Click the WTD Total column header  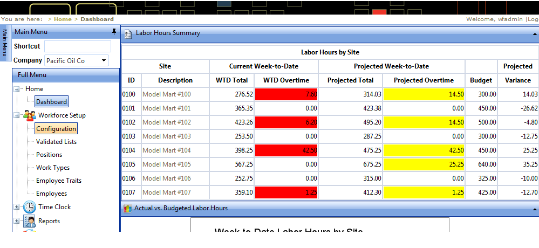coord(231,80)
